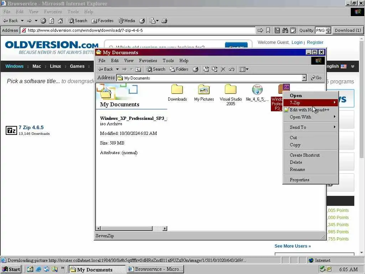Select the Visual Studio 2005 folder
This screenshot has width=365, height=274.
[x=231, y=95]
